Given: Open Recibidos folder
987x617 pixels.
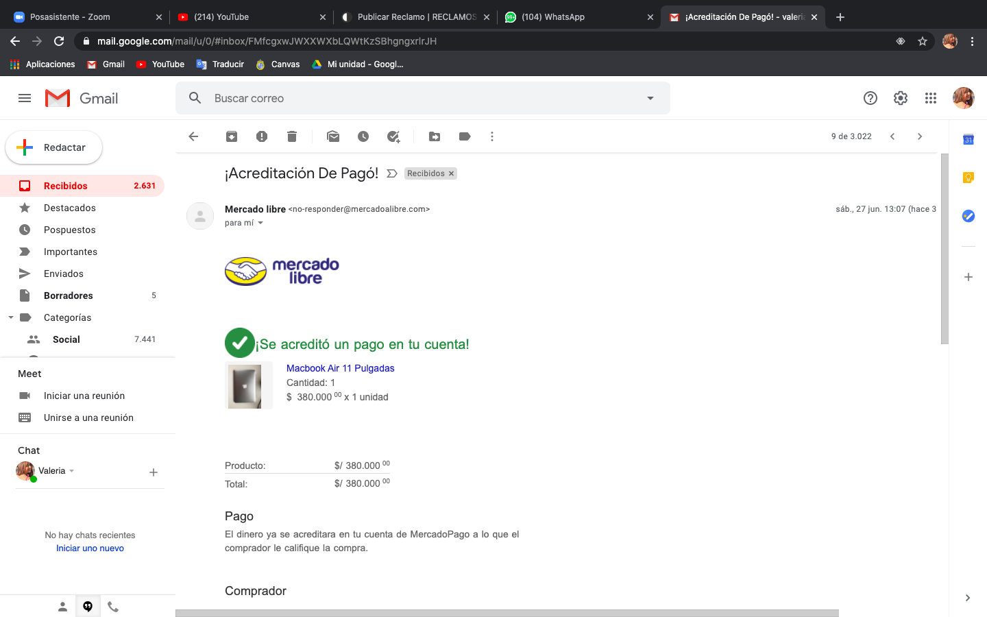Looking at the screenshot, I should tap(82, 186).
